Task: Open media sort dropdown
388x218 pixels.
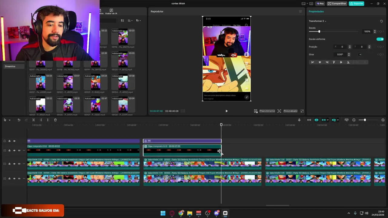Action: click(130, 21)
